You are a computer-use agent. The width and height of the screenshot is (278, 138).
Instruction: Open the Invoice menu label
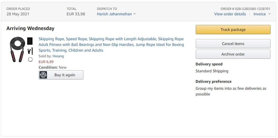tap(259, 14)
